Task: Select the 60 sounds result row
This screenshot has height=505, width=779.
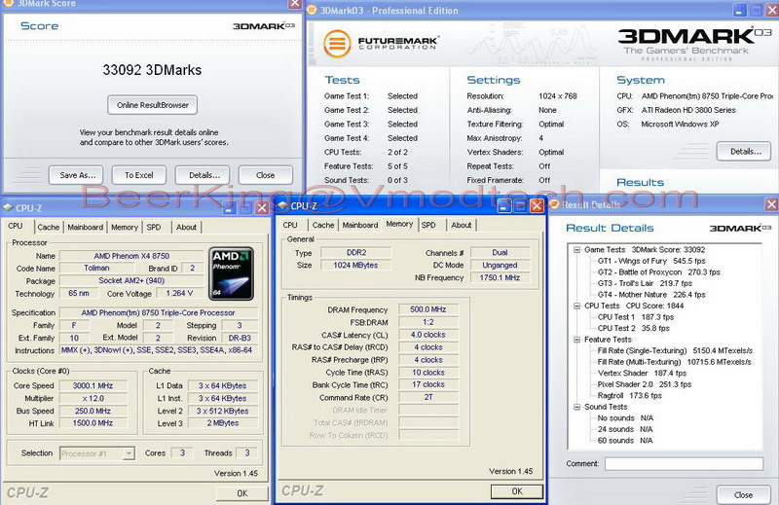Action: click(x=625, y=441)
